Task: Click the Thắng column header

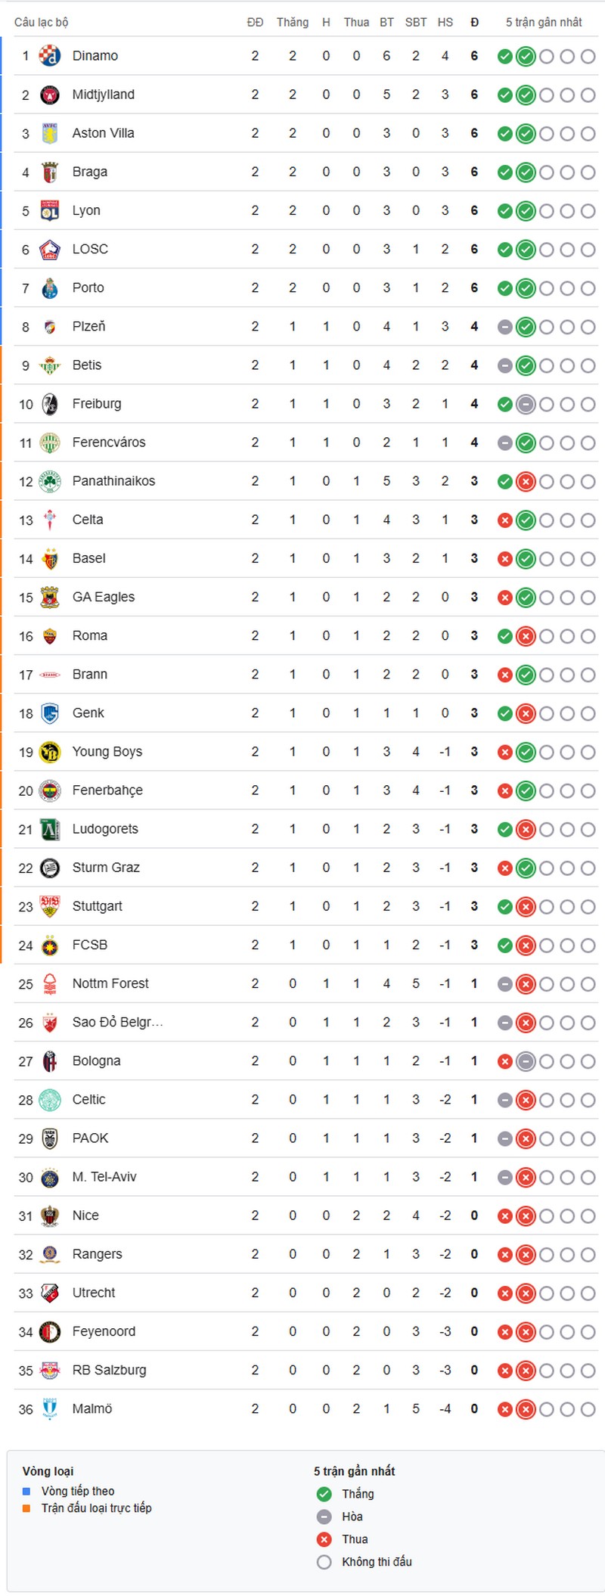Action: 292,23
